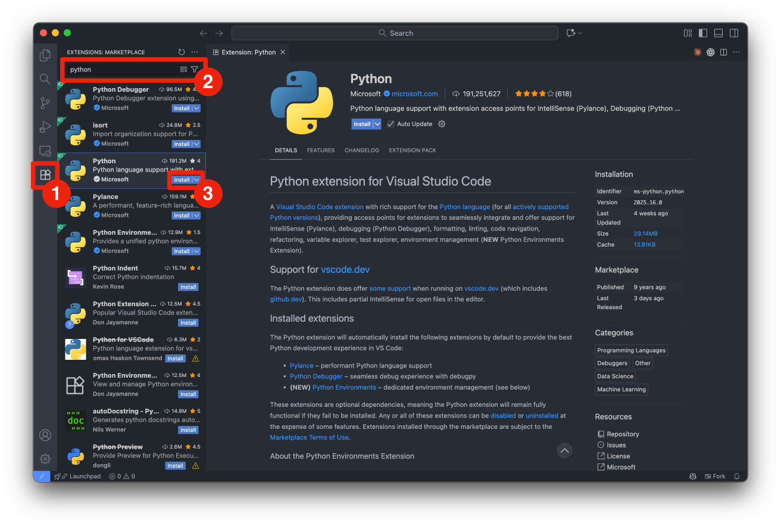Click the filter extensions funnel icon
This screenshot has height=526, width=781.
click(x=195, y=70)
